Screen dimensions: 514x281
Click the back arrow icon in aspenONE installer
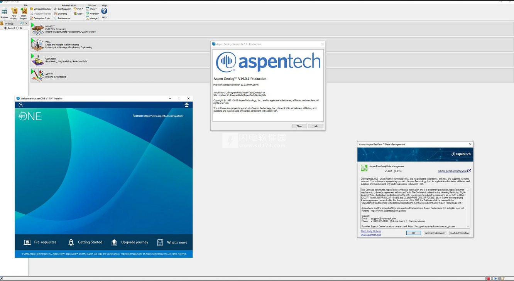[21, 105]
